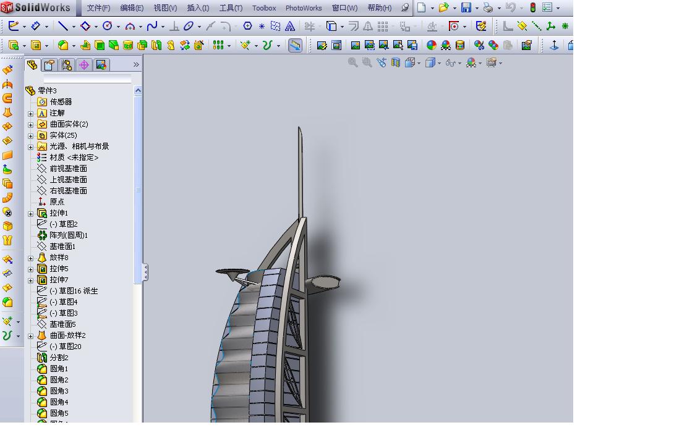Image resolution: width=674 pixels, height=438 pixels.
Task: Open the View Orientation dropdown arrow
Action: click(419, 63)
